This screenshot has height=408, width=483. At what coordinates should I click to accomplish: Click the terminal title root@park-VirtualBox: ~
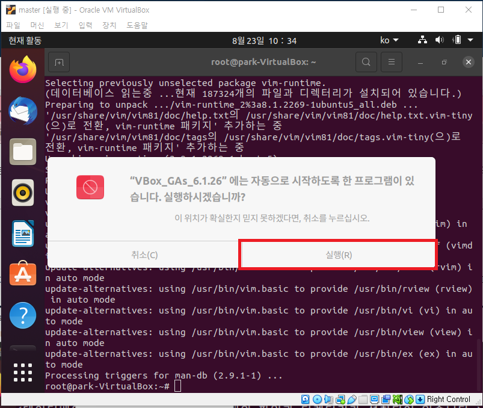[263, 62]
